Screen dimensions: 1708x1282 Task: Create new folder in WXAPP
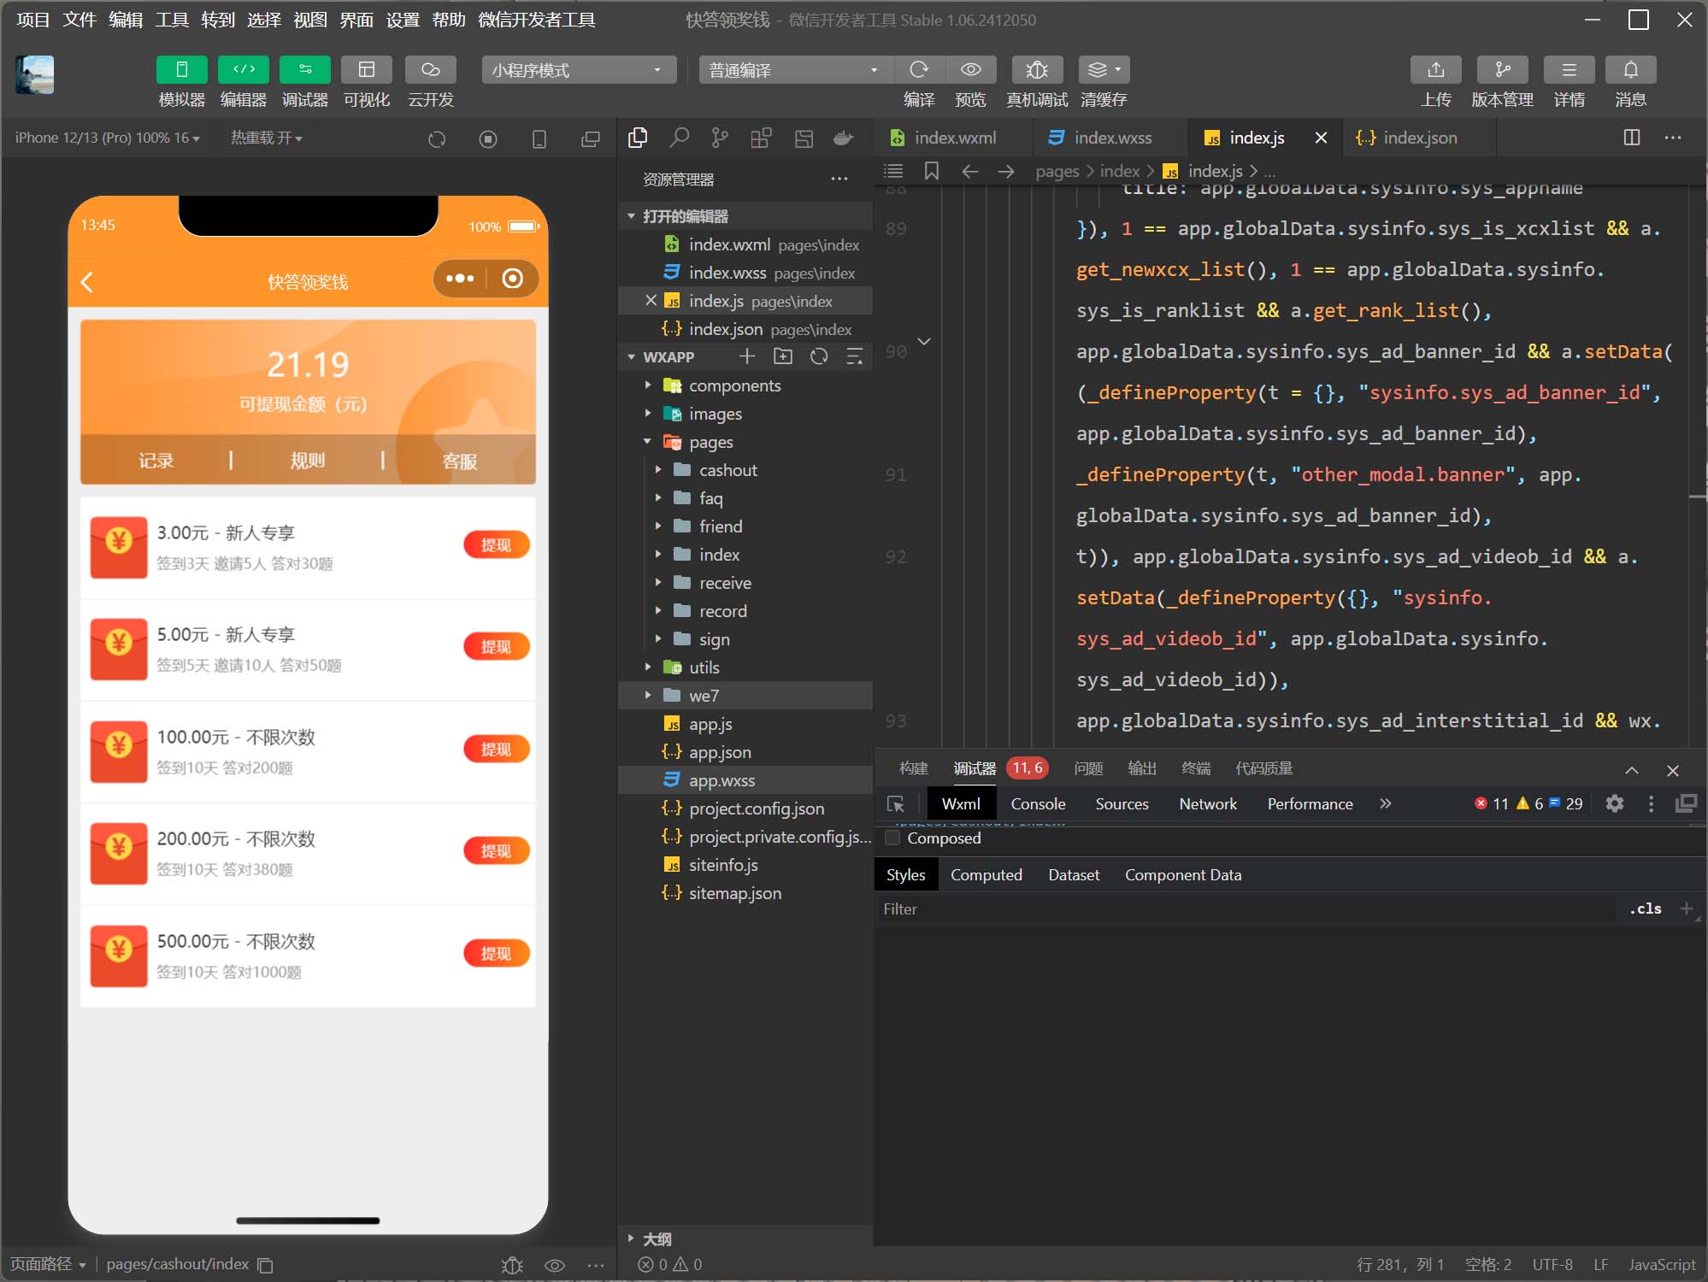coord(783,356)
